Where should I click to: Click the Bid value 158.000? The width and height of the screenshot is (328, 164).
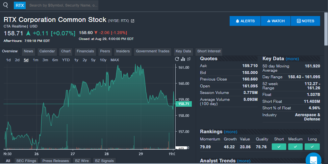pos(250,73)
